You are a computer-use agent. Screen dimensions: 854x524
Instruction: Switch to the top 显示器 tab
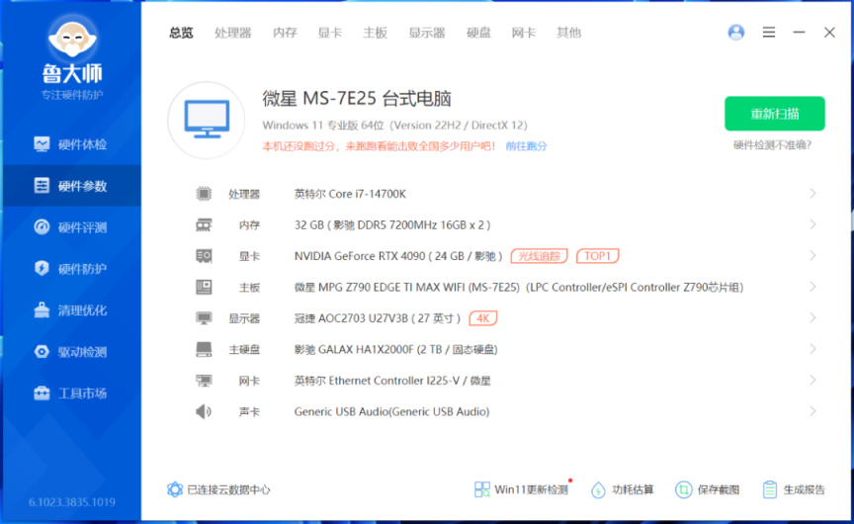pos(427,33)
